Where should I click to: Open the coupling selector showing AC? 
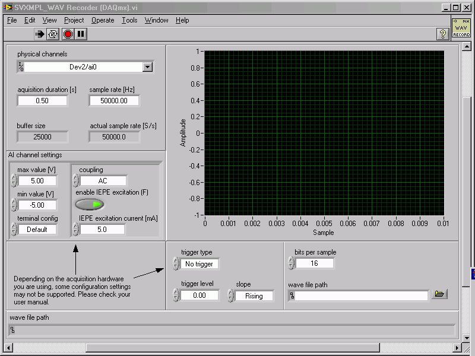[x=103, y=181]
